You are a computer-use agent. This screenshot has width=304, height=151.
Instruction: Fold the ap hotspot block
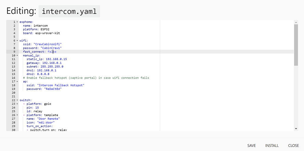17,82
